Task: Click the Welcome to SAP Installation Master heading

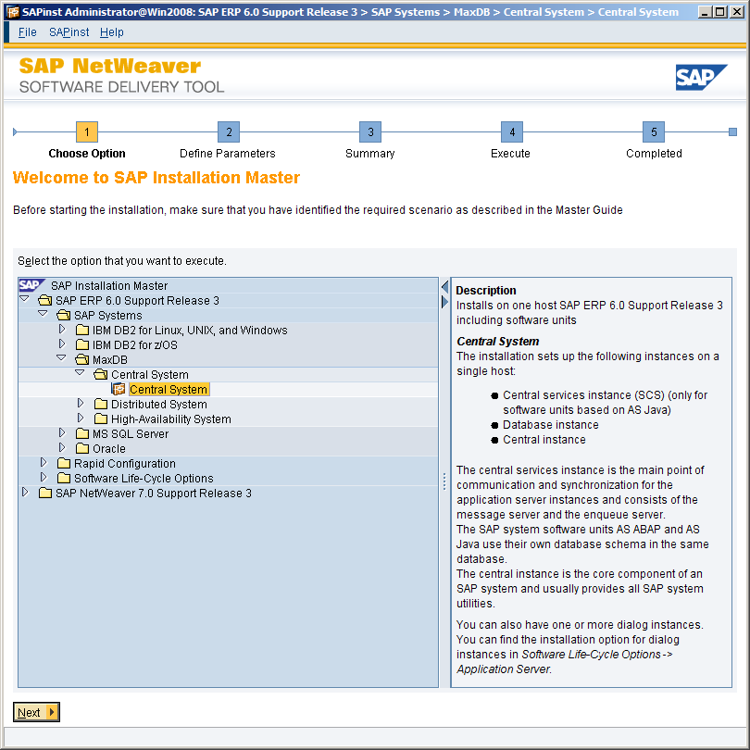Action: click(x=156, y=178)
